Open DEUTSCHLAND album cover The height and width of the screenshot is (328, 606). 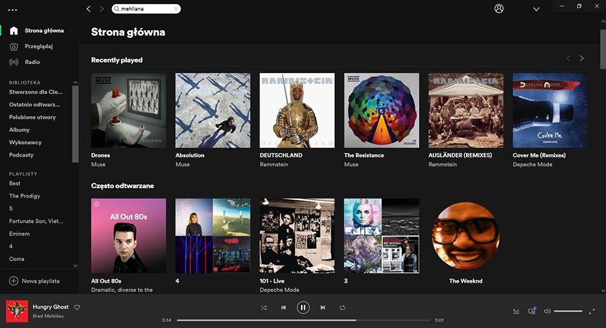coord(297,110)
